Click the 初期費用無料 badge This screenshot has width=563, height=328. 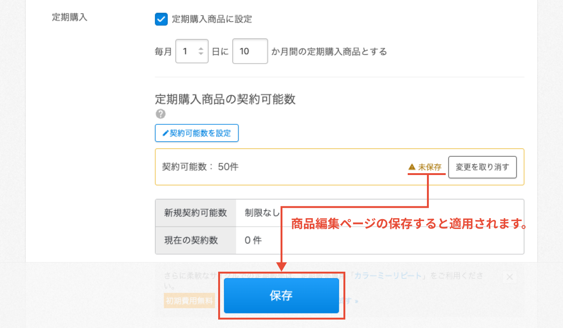189,301
